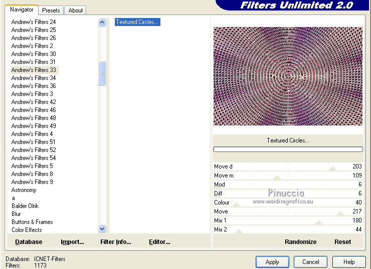
Task: Select Andrew's Filters 26 category
Action: coord(34,38)
